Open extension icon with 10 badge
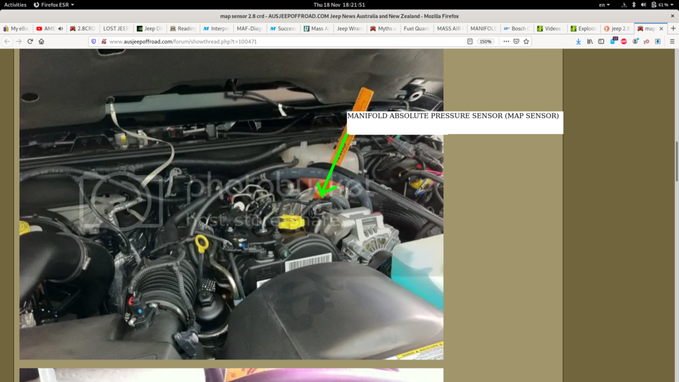This screenshot has height=382, width=679. [x=613, y=41]
